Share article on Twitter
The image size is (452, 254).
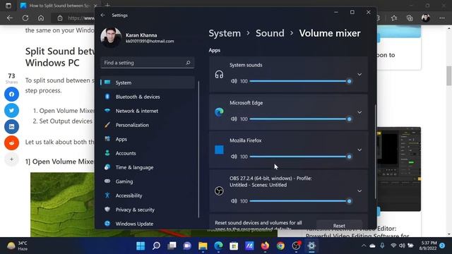click(11, 110)
